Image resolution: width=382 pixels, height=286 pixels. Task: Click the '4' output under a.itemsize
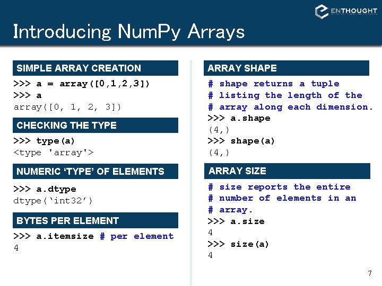pyautogui.click(x=16, y=248)
